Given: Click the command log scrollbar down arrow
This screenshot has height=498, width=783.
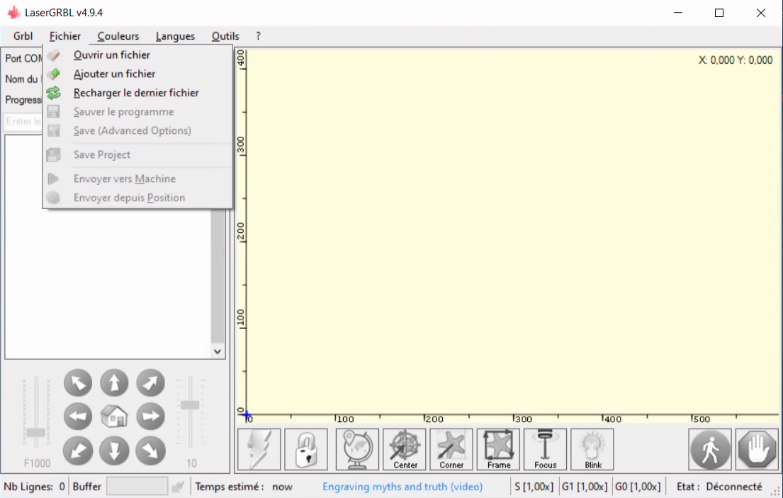Looking at the screenshot, I should point(218,351).
